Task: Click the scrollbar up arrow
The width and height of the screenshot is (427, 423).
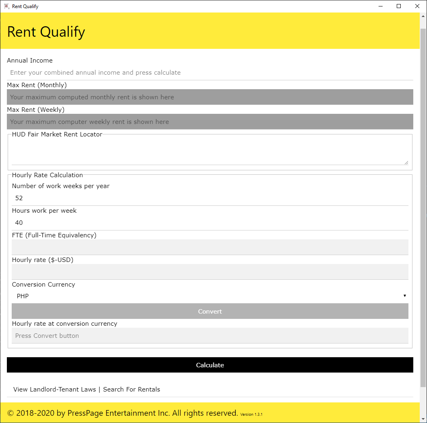Action: click(x=423, y=16)
